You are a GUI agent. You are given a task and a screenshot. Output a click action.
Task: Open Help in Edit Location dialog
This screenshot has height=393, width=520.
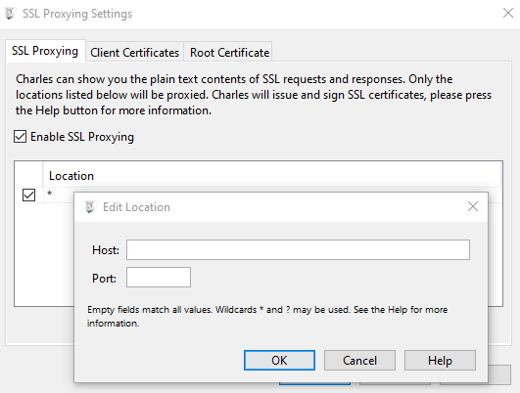point(440,360)
